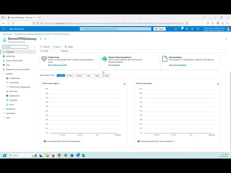This screenshot has width=231, height=173.
Task: Open Tags in the side menu
Action: click(8, 65)
